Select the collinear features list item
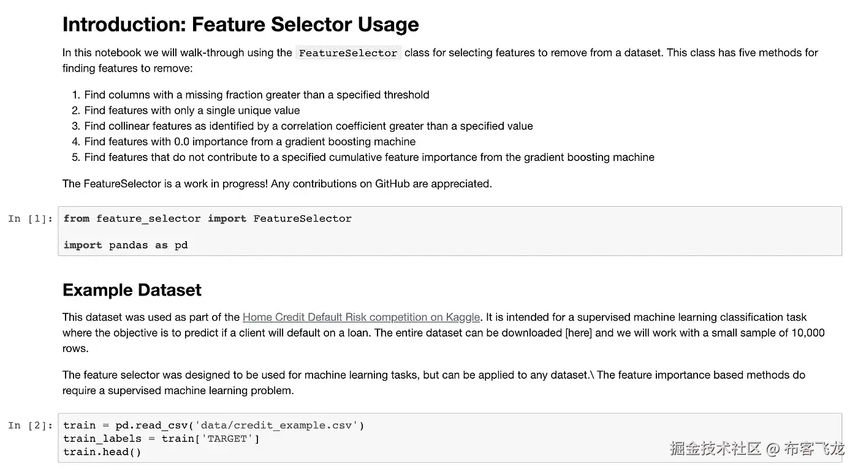Image resolution: width=858 pixels, height=470 pixels. pyautogui.click(x=308, y=126)
